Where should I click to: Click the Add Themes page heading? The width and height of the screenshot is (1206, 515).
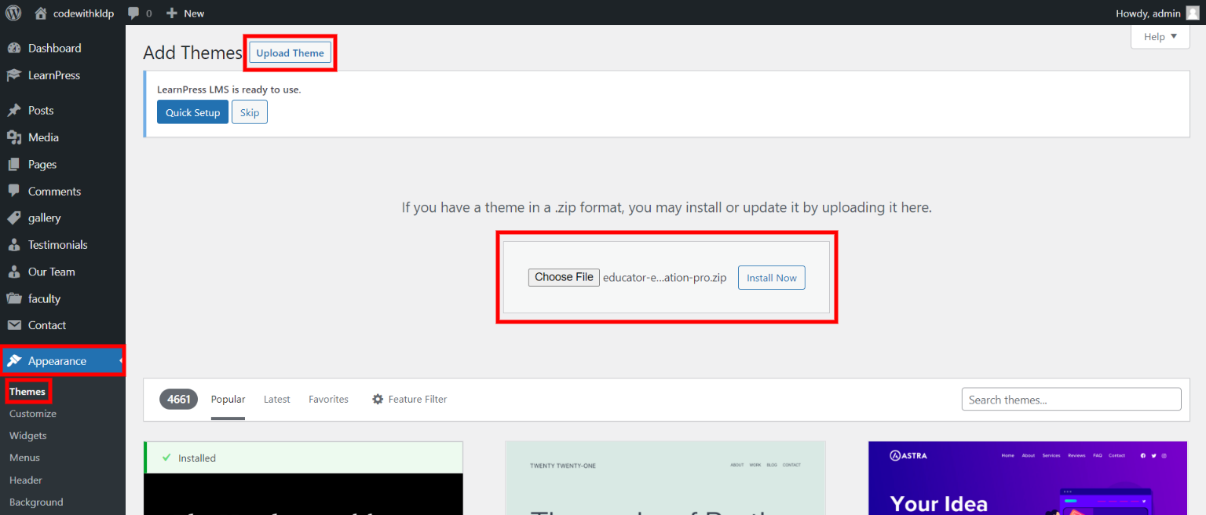[x=193, y=53]
